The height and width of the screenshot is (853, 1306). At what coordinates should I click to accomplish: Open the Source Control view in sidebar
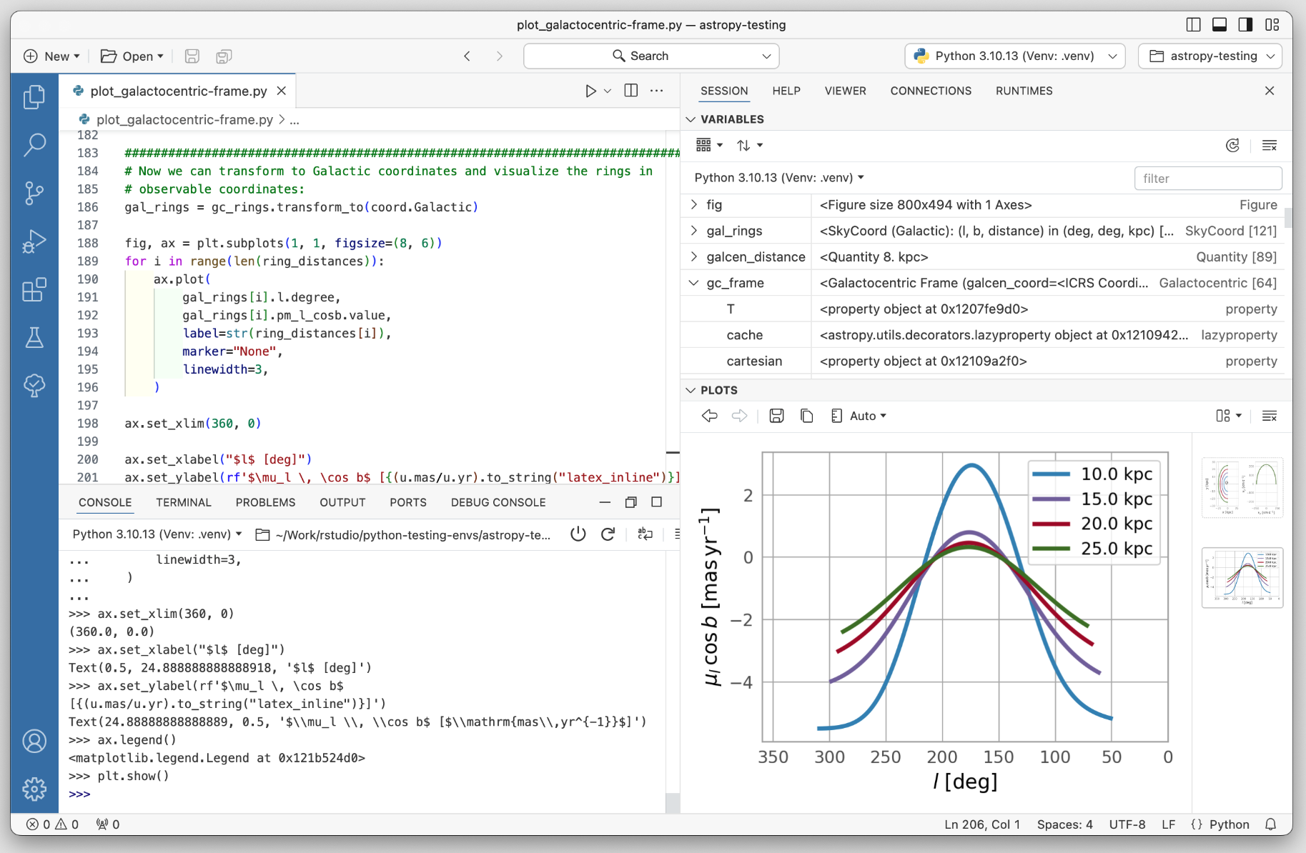34,193
